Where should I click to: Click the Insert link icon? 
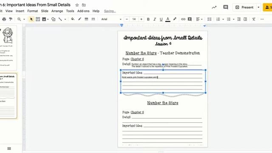[x=183, y=19]
